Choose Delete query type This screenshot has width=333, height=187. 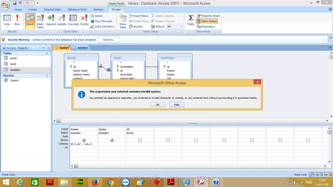coord(84,20)
